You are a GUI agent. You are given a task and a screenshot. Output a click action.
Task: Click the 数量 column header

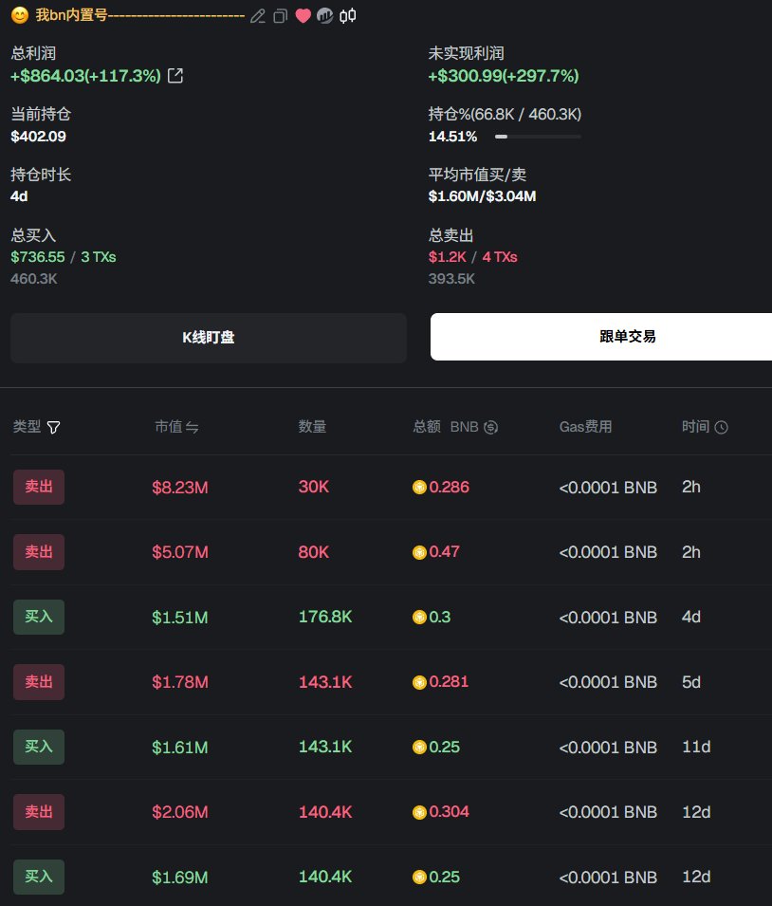pos(312,427)
